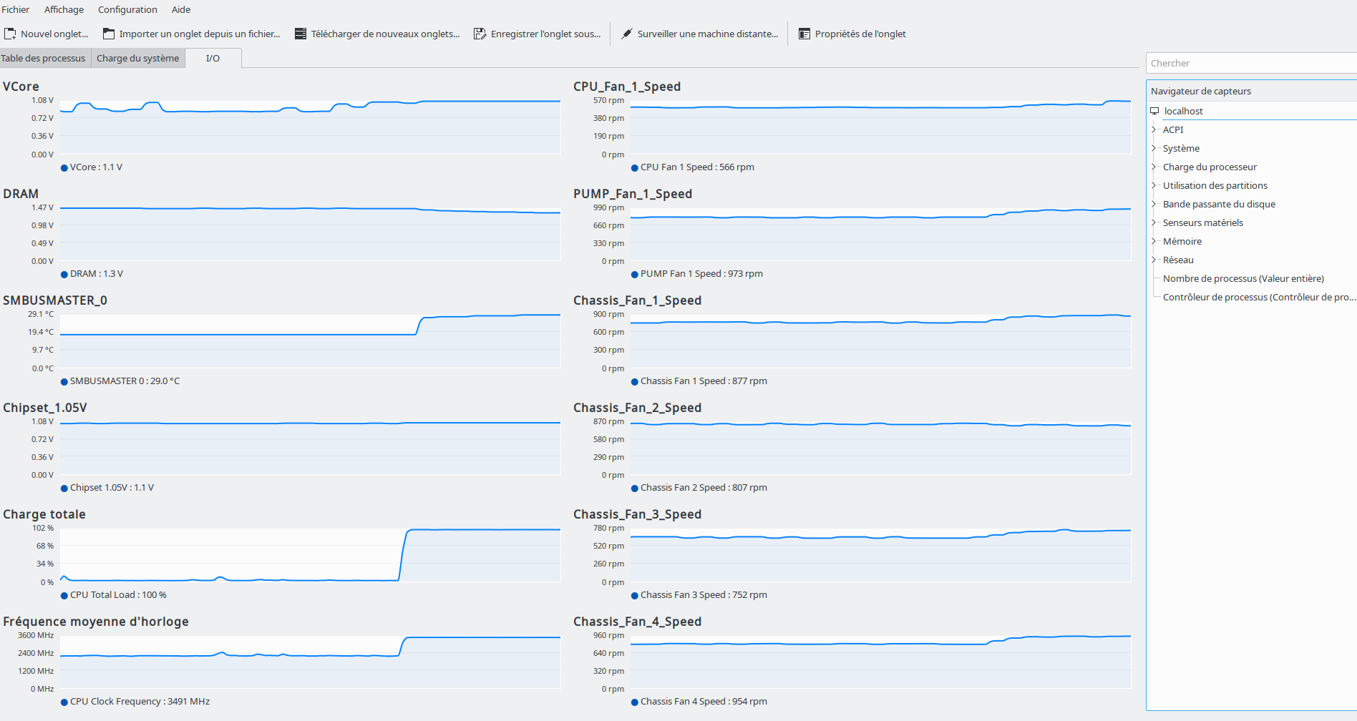Expand the Charge du processeur node

click(1154, 167)
